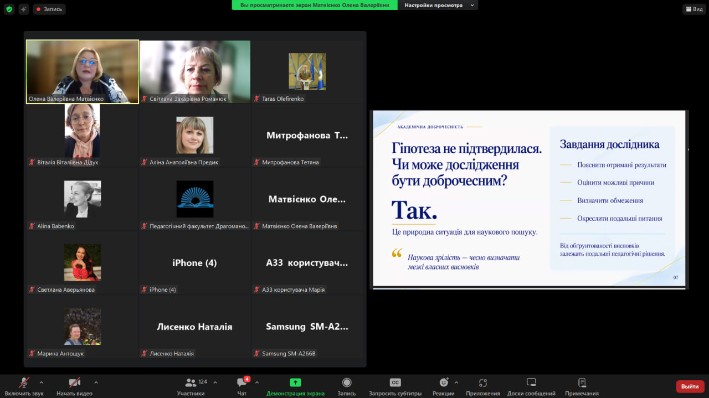The image size is (709, 398).
Task: Click the slide label 'АКАДЕМІЧНА ДОБРОЧЕСНІСТЬ'
Action: pos(430,127)
